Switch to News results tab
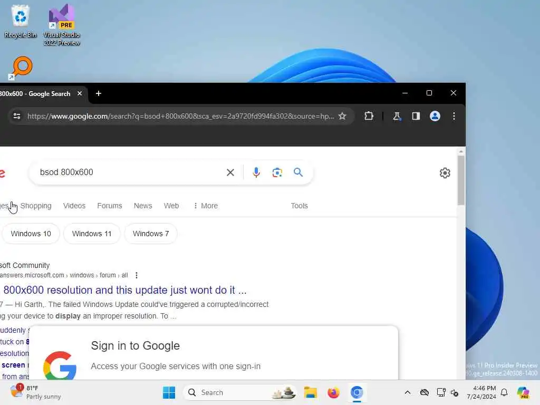 tap(143, 206)
